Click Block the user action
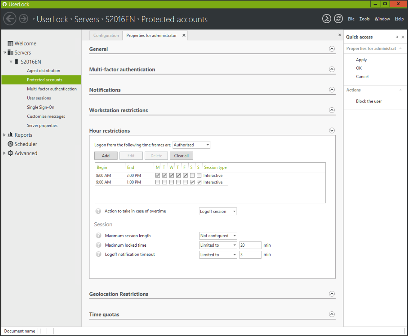Viewport: 408px width, 336px height. (369, 101)
